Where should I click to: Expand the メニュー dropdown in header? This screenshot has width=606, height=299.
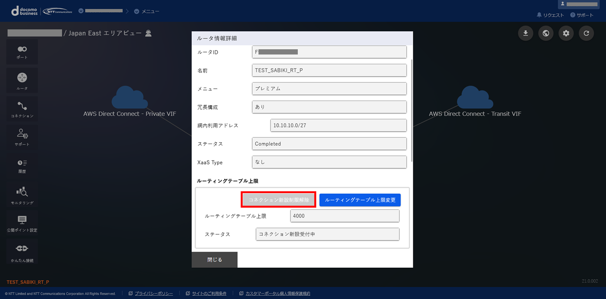pyautogui.click(x=147, y=11)
